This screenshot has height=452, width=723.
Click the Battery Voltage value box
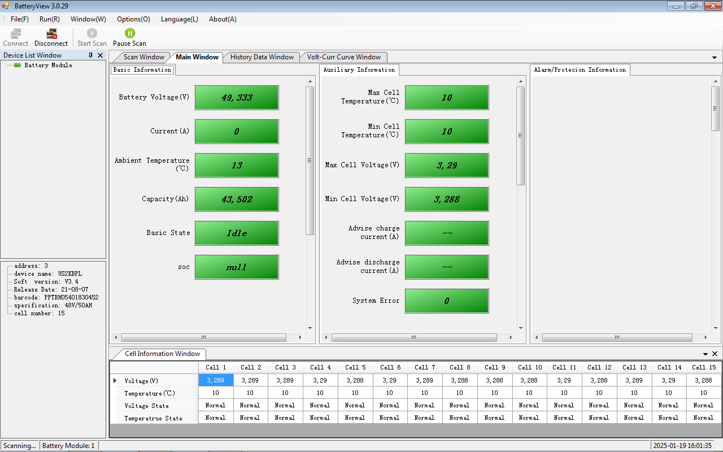coord(237,98)
